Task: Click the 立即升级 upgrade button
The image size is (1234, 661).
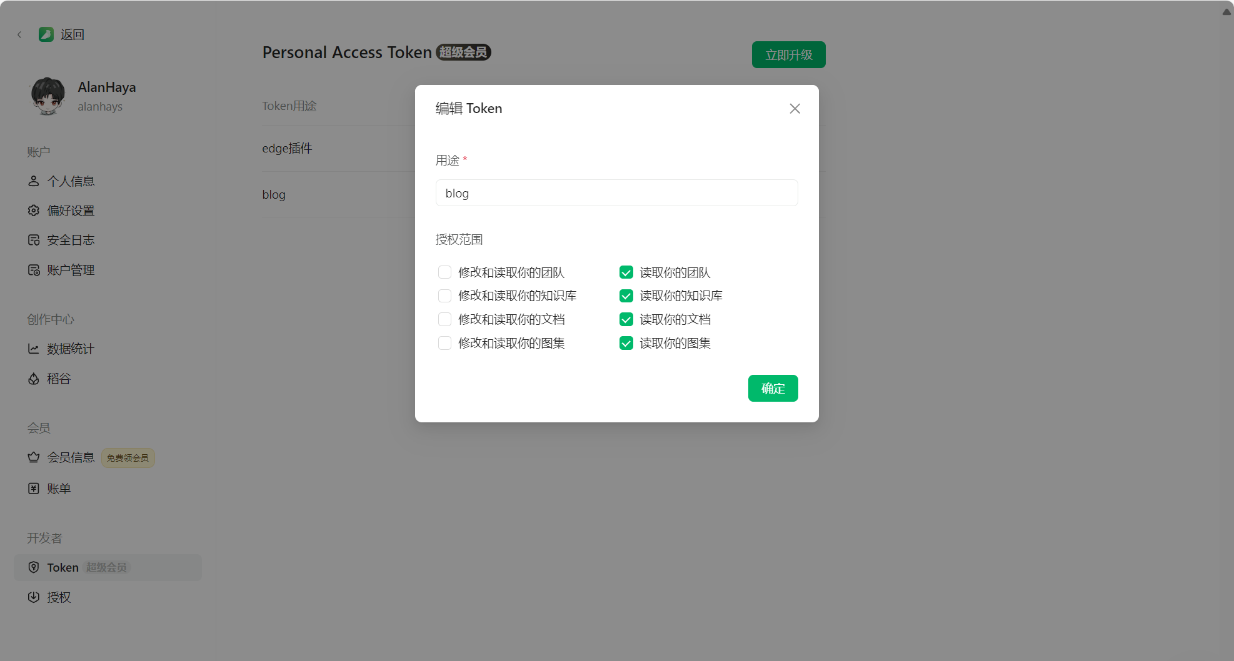Action: pyautogui.click(x=788, y=55)
